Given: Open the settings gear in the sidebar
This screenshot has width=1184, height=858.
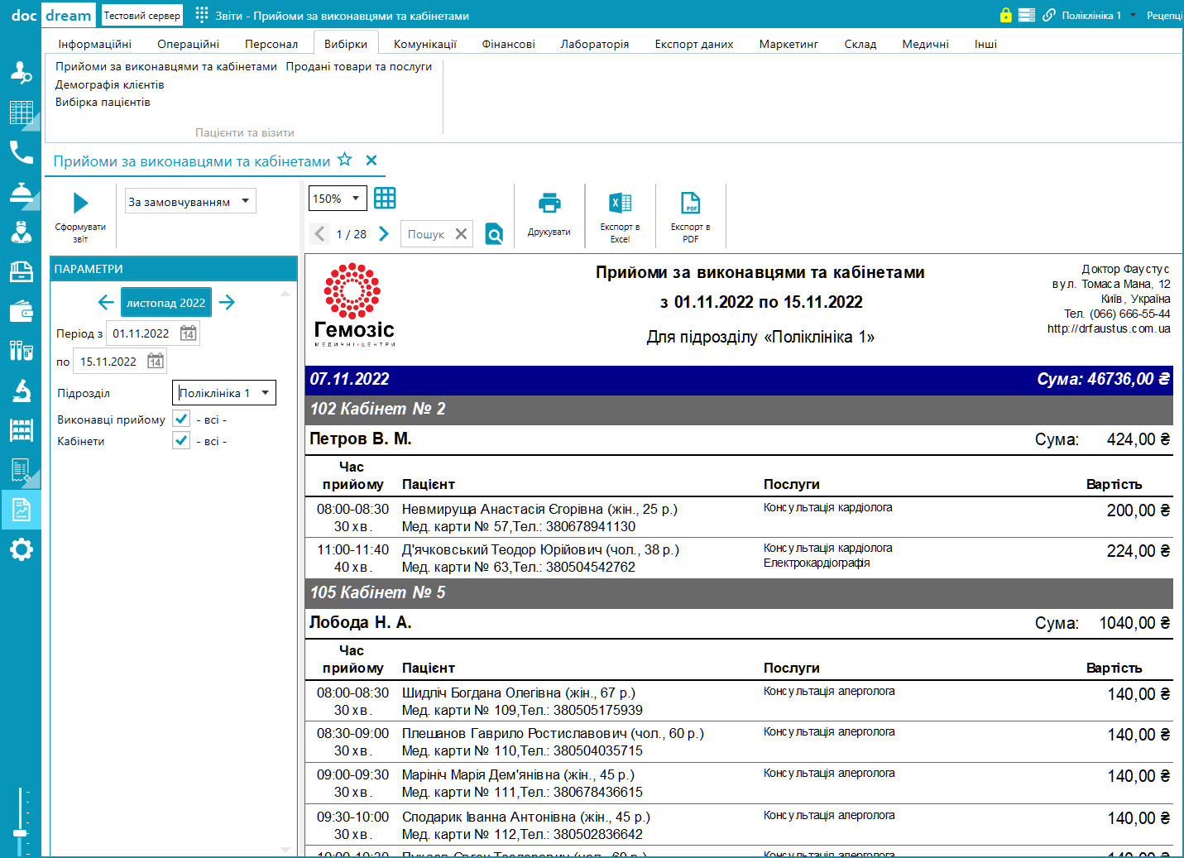Looking at the screenshot, I should [21, 549].
